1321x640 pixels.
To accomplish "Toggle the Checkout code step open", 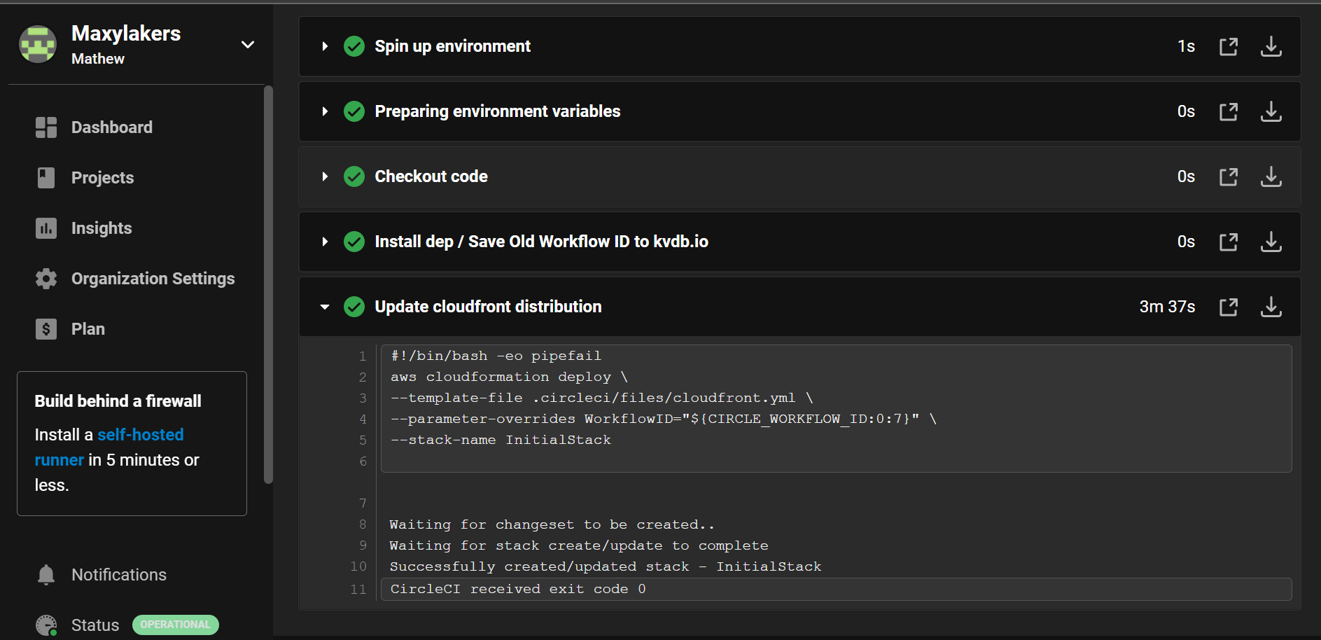I will [324, 176].
